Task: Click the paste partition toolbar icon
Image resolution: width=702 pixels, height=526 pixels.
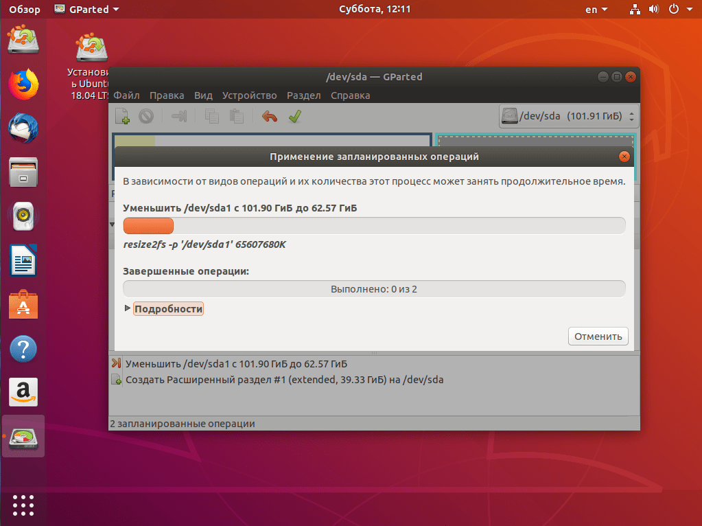Action: click(x=236, y=117)
